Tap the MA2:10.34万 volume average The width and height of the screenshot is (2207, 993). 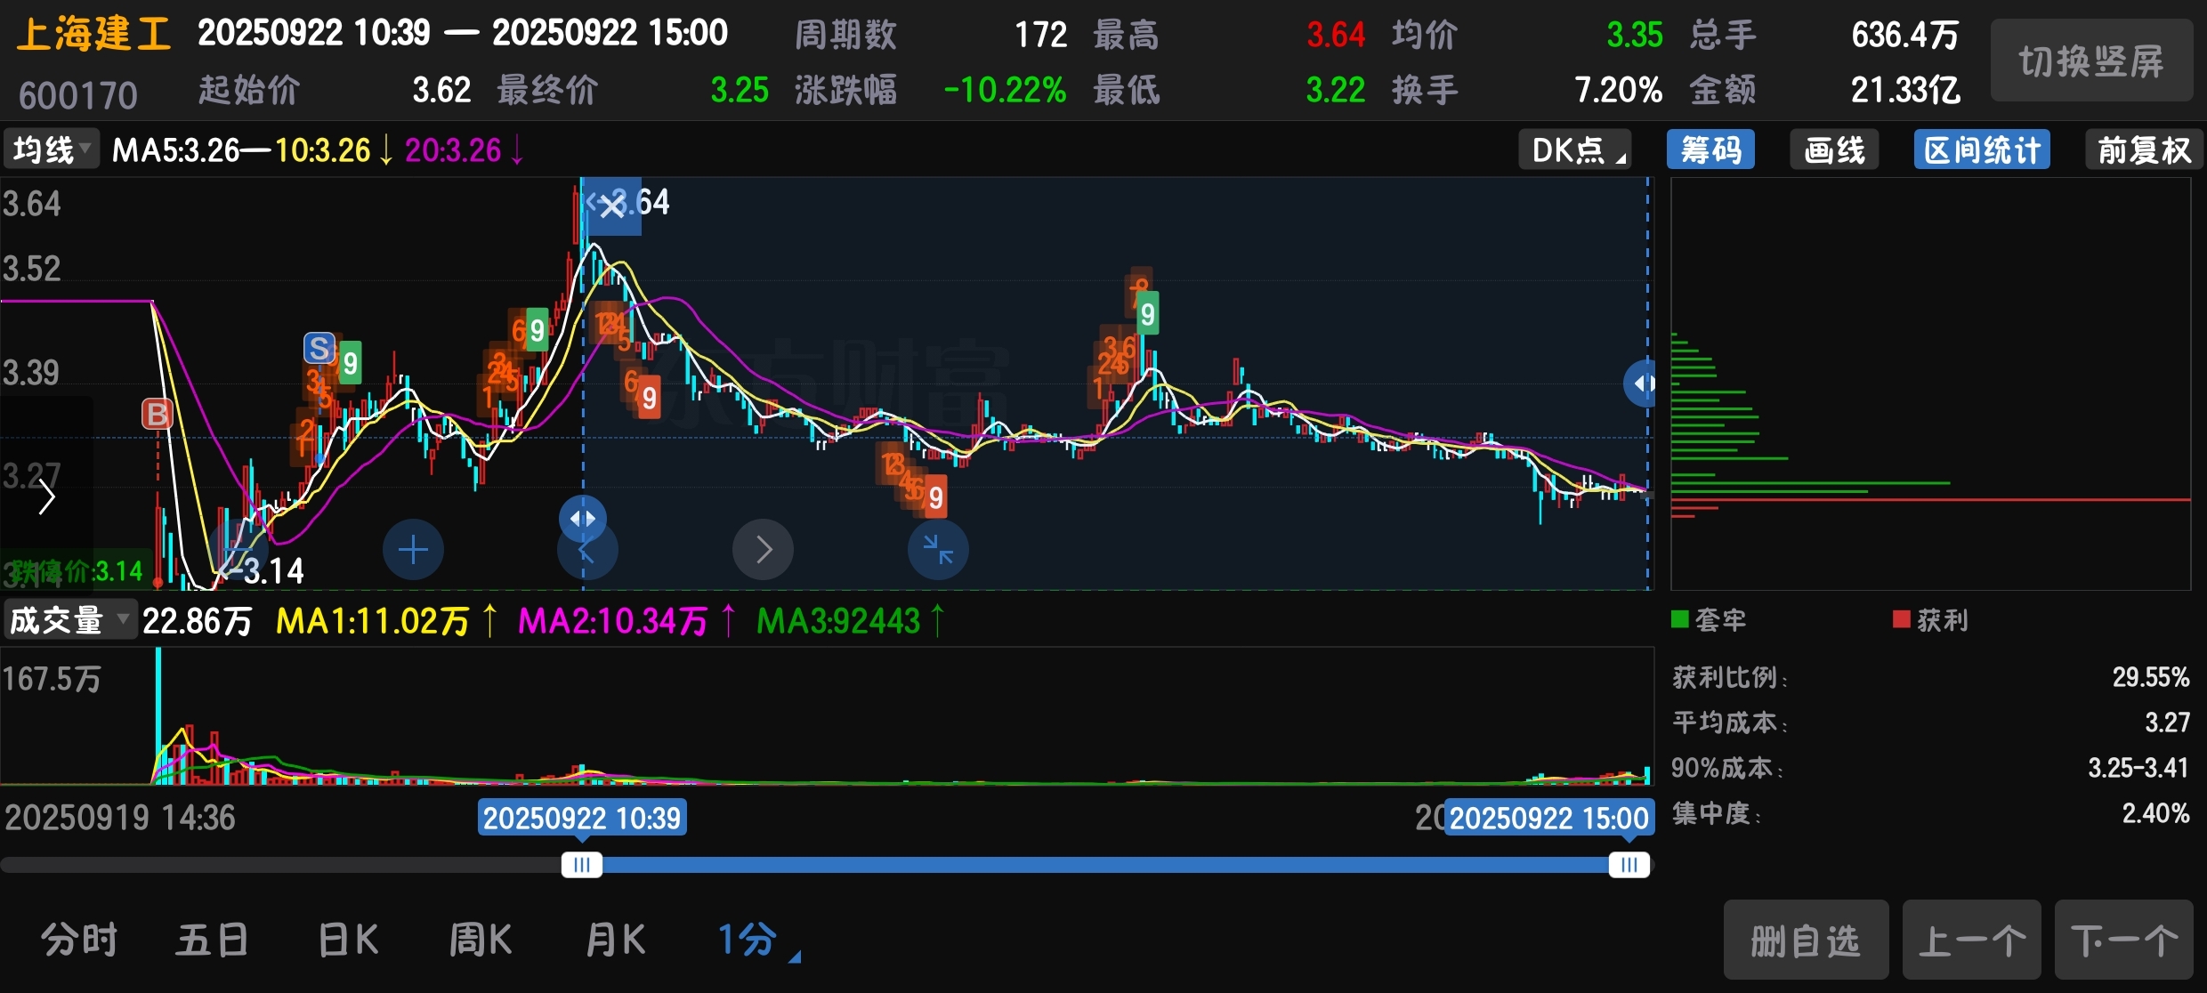click(613, 620)
